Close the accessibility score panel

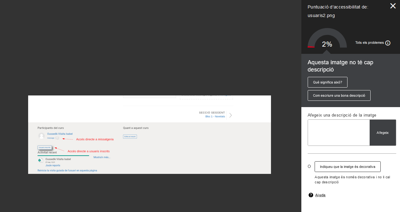coord(393,6)
